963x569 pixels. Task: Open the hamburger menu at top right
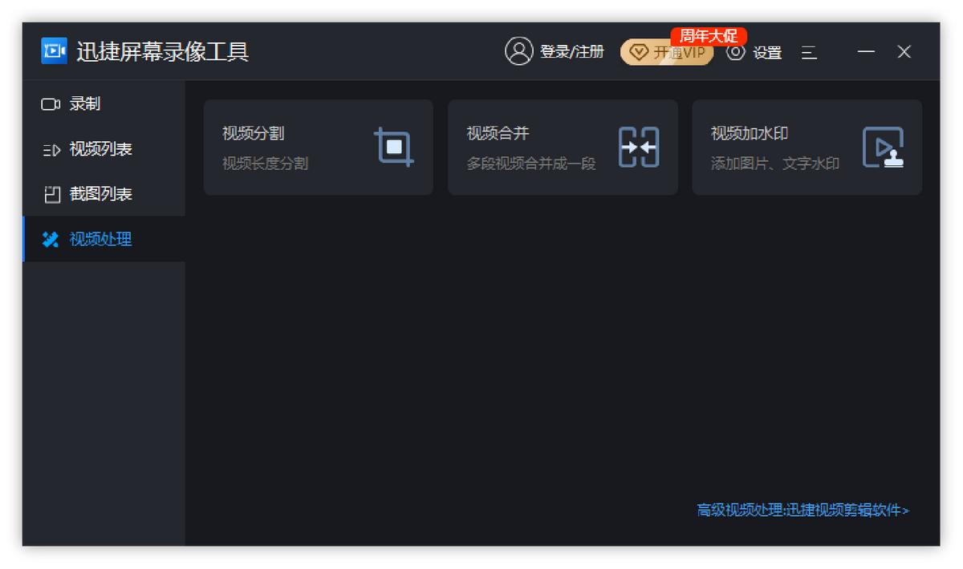pos(809,52)
